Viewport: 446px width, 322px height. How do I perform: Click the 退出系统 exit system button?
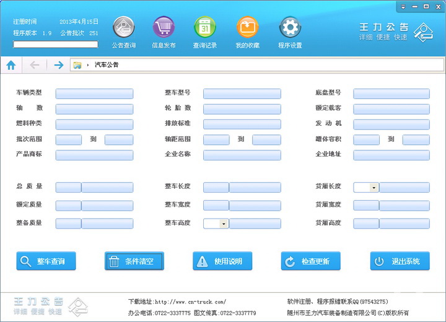[400, 261]
